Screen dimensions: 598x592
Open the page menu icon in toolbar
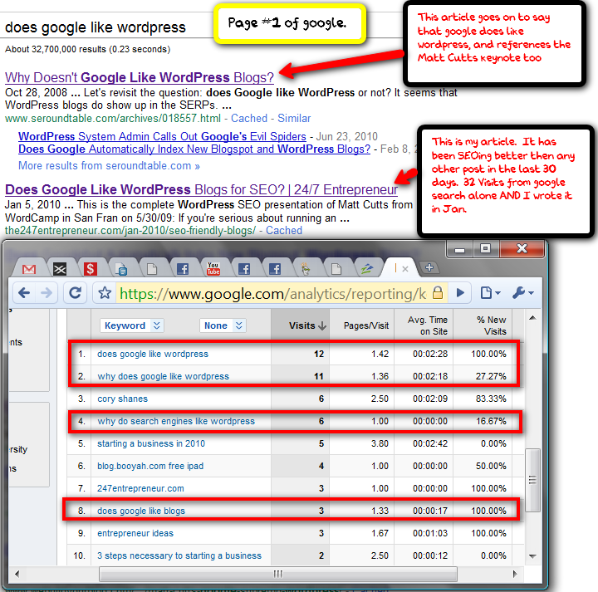click(x=490, y=293)
